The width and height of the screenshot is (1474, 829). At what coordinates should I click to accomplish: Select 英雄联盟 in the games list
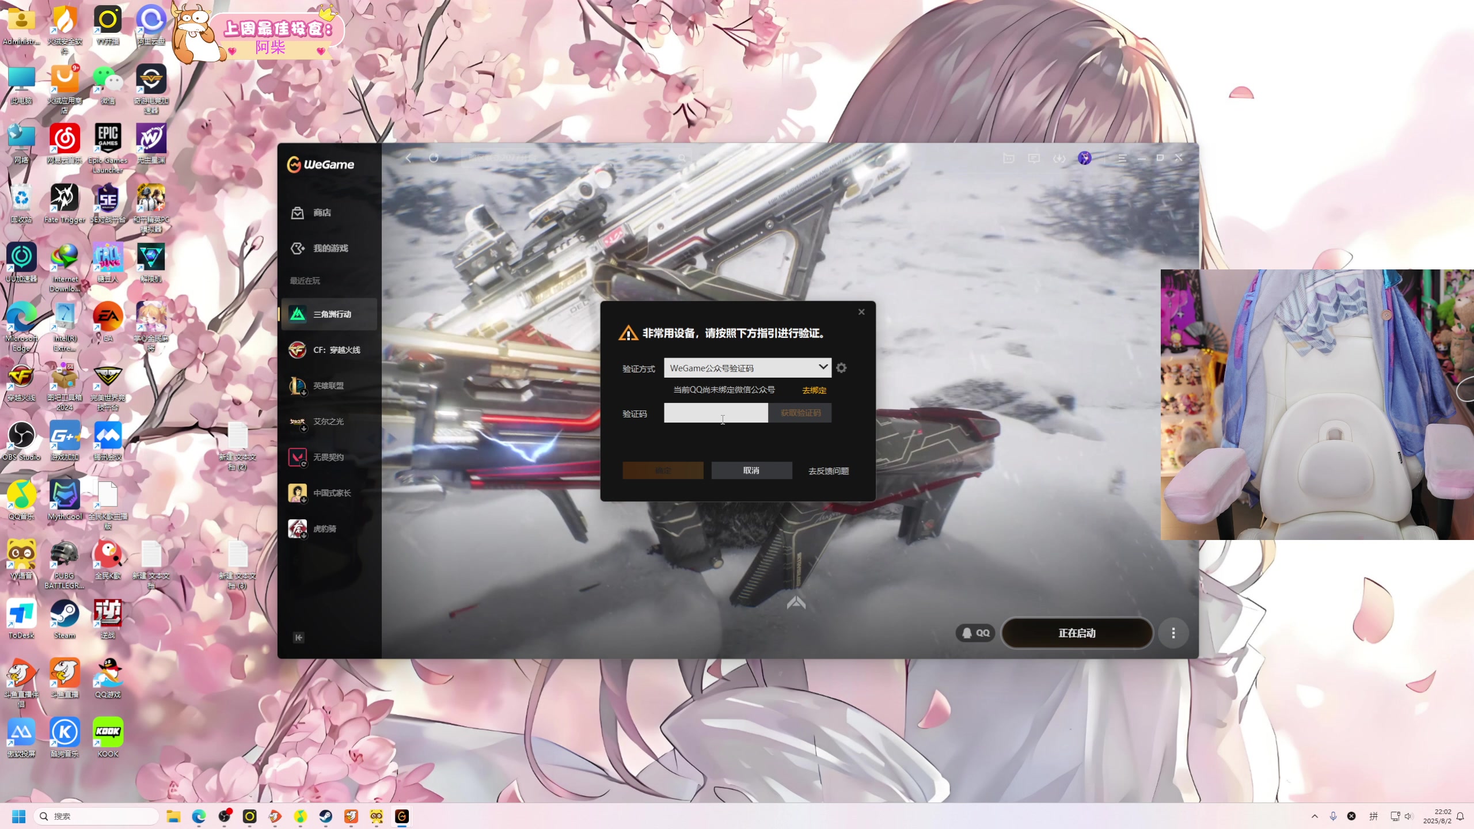coord(329,386)
